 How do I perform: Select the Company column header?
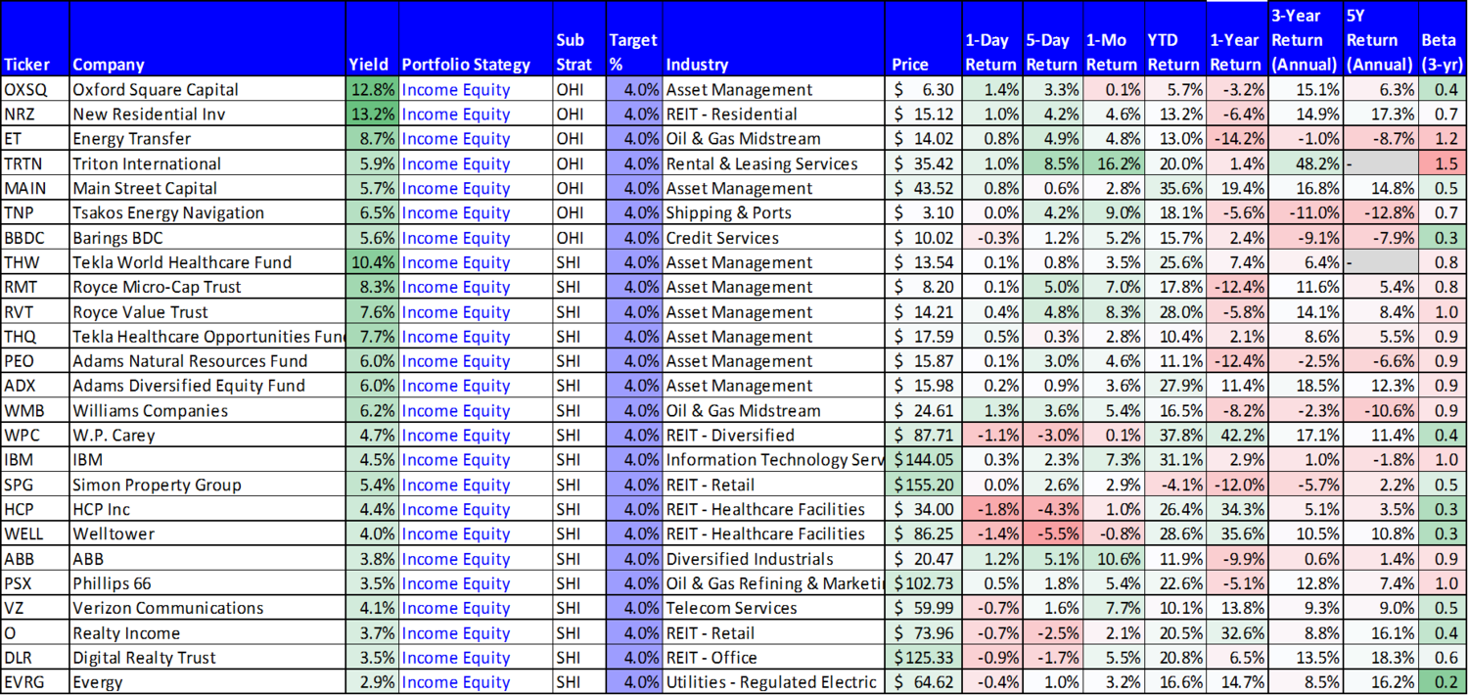coord(207,40)
